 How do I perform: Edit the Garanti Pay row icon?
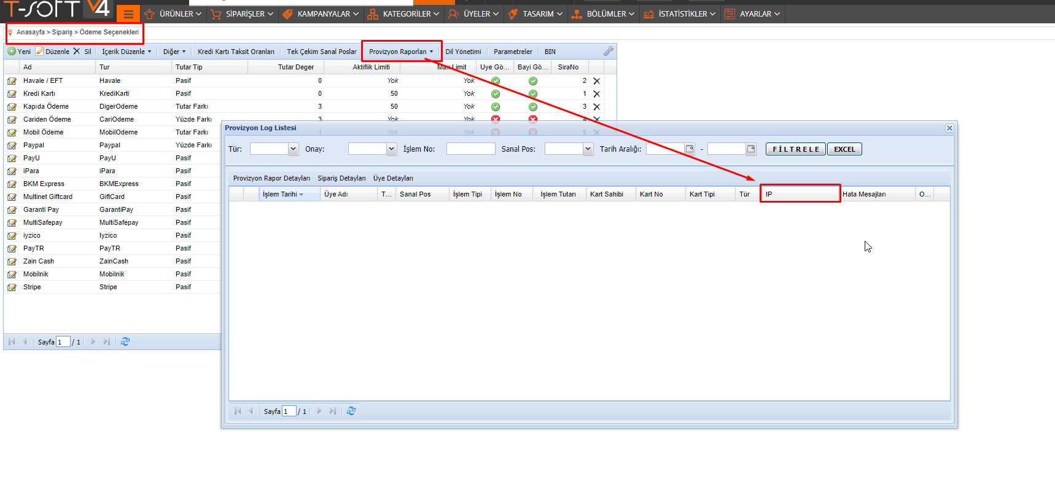12,210
